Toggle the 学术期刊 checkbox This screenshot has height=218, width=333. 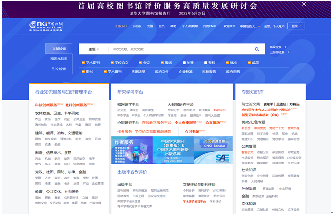[x=83, y=63]
